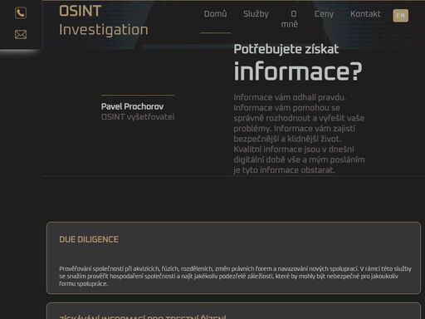Click the paragraph starting Informace vám odhalí pravdu
This screenshot has width=425, height=319.
point(299,134)
